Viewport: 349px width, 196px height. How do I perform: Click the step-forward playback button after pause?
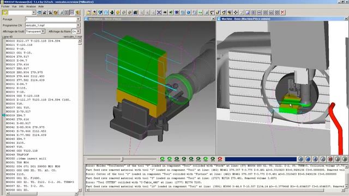(x=338, y=159)
